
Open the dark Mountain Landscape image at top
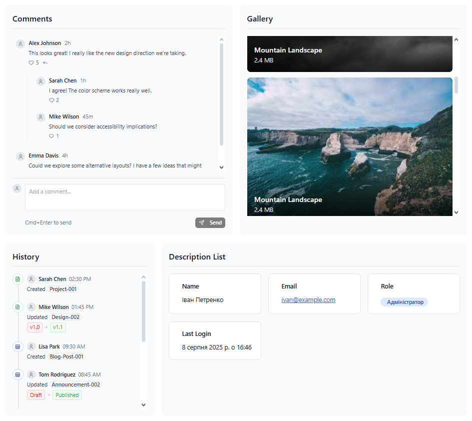[350, 54]
